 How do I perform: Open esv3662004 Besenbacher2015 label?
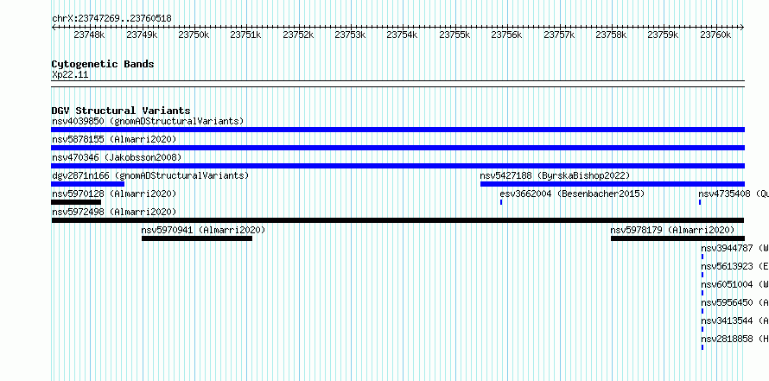click(x=572, y=194)
